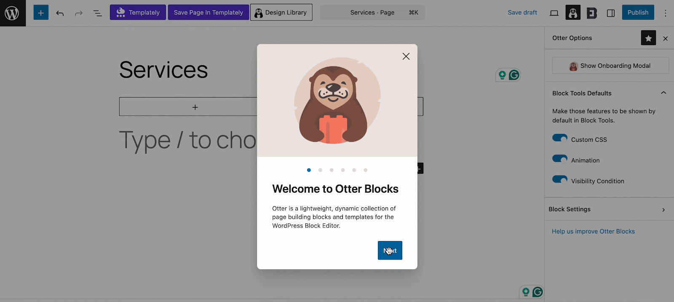Toggle the Otter Options sidebar icon

click(573, 13)
